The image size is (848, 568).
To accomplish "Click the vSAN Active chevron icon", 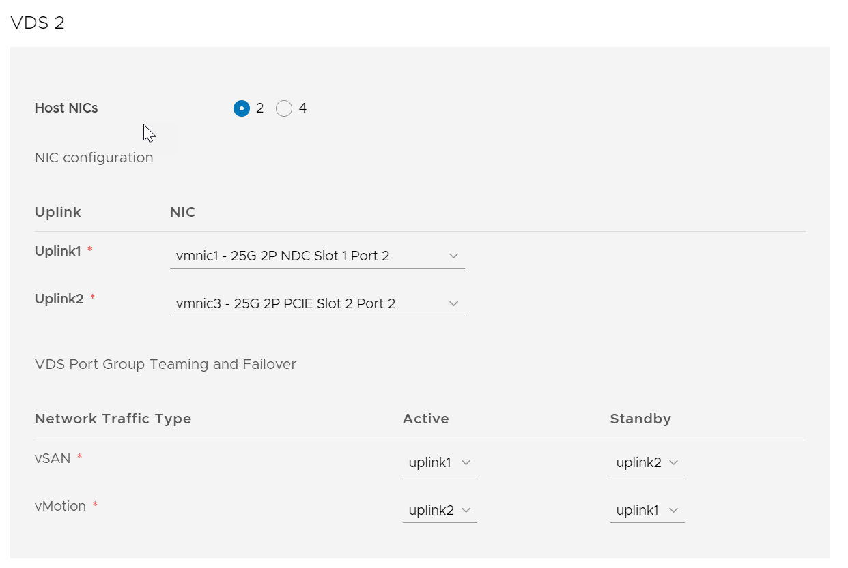I will point(467,462).
